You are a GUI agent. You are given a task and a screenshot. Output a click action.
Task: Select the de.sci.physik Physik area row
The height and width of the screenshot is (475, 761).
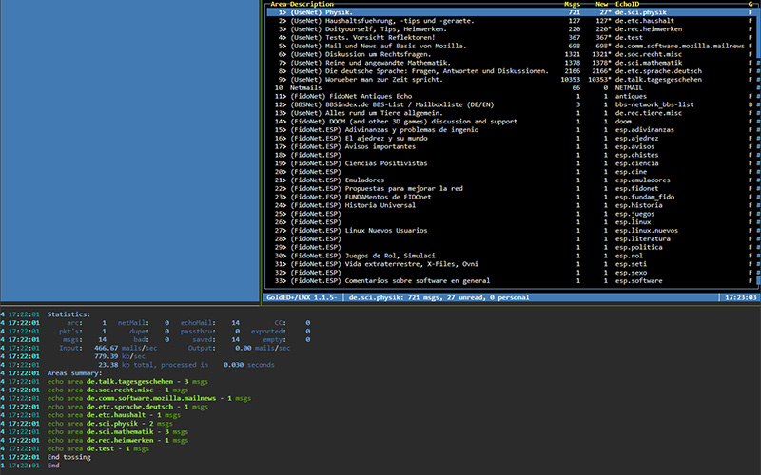tap(512, 12)
